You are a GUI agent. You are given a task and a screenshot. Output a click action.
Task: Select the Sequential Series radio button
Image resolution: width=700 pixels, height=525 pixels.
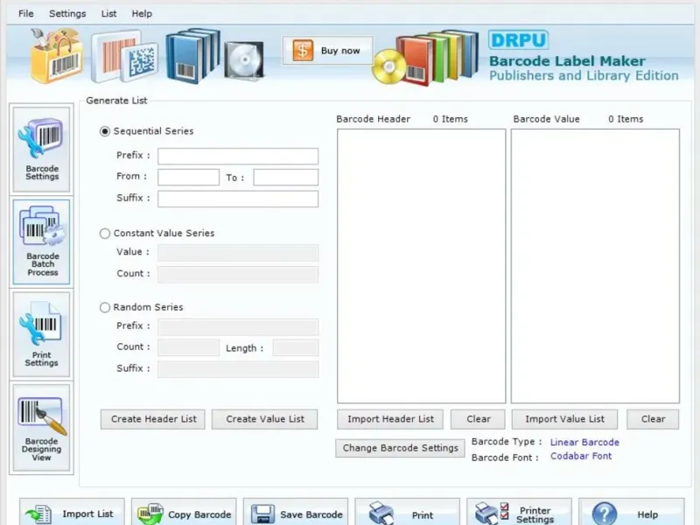pos(105,131)
